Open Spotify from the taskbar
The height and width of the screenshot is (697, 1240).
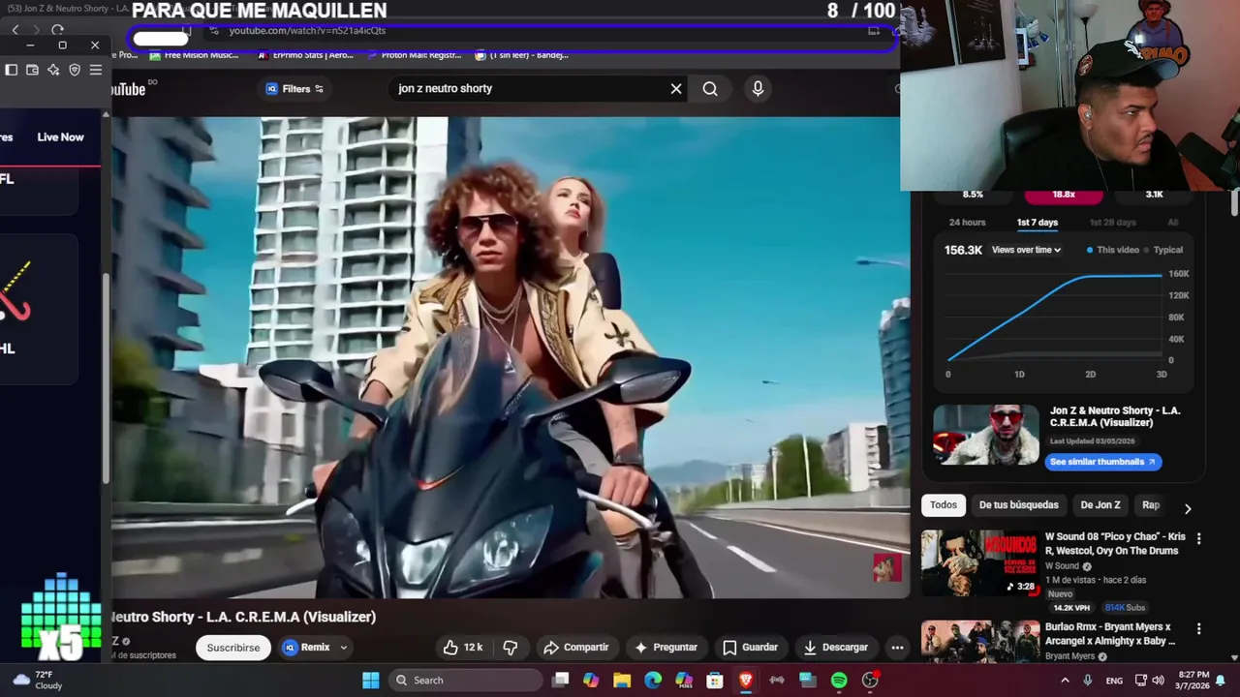coord(839,681)
